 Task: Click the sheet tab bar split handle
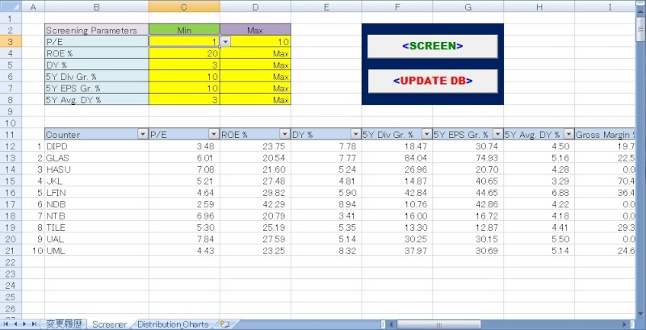point(384,324)
